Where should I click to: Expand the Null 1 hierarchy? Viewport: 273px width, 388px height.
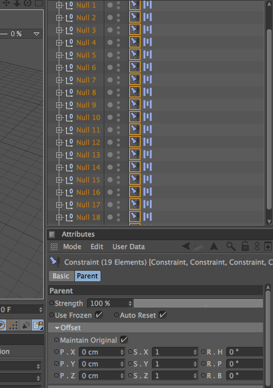point(59,5)
